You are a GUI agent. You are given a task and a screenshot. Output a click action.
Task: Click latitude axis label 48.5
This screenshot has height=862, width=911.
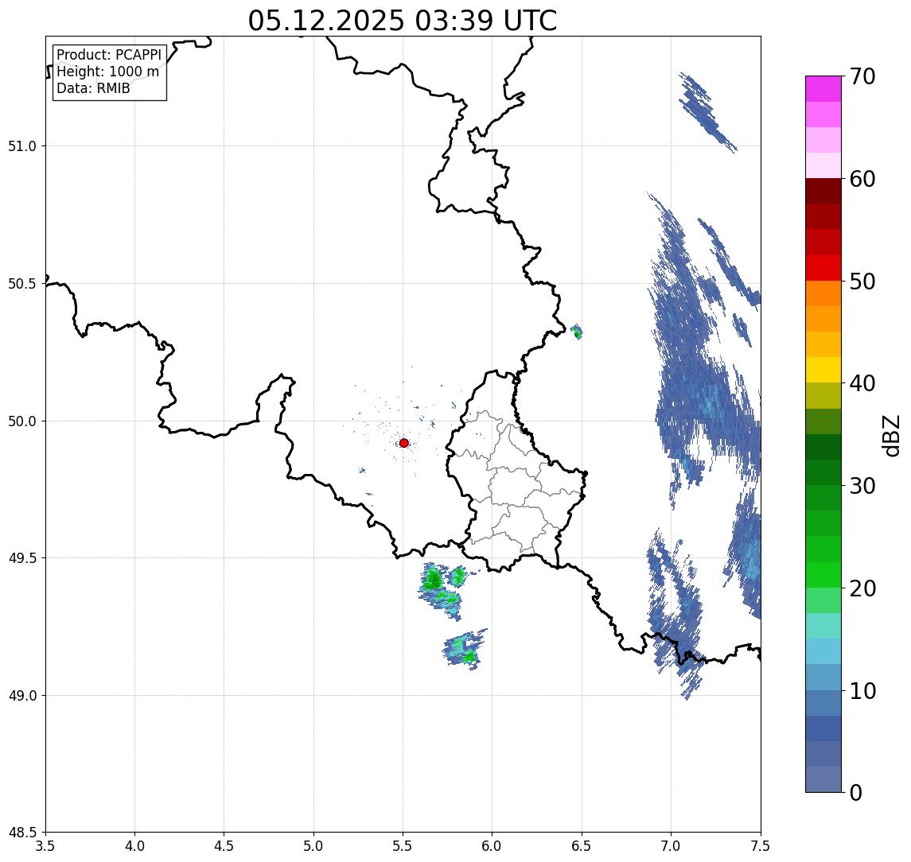[22, 833]
